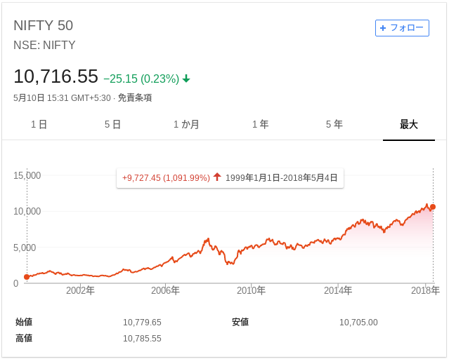Click the フォロー follow button

click(x=402, y=28)
